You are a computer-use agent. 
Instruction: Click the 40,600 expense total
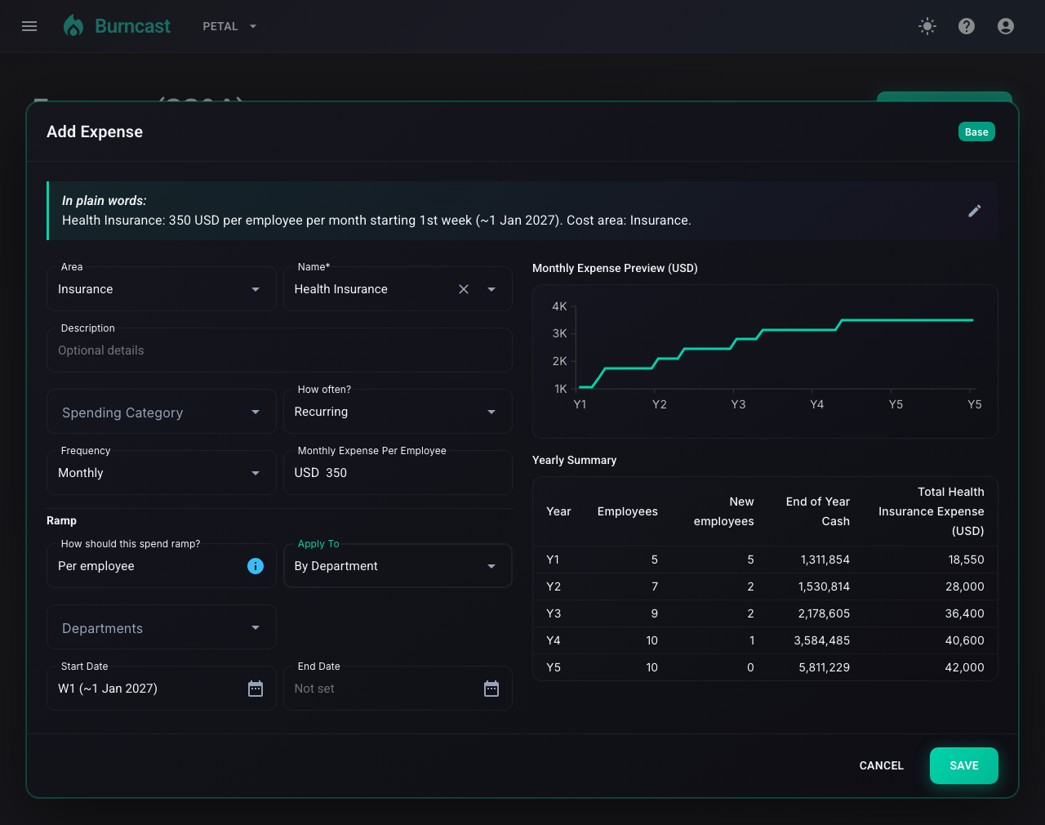pyautogui.click(x=965, y=640)
